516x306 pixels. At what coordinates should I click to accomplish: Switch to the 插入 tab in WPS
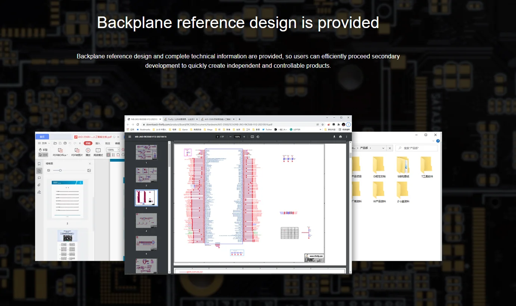click(98, 143)
